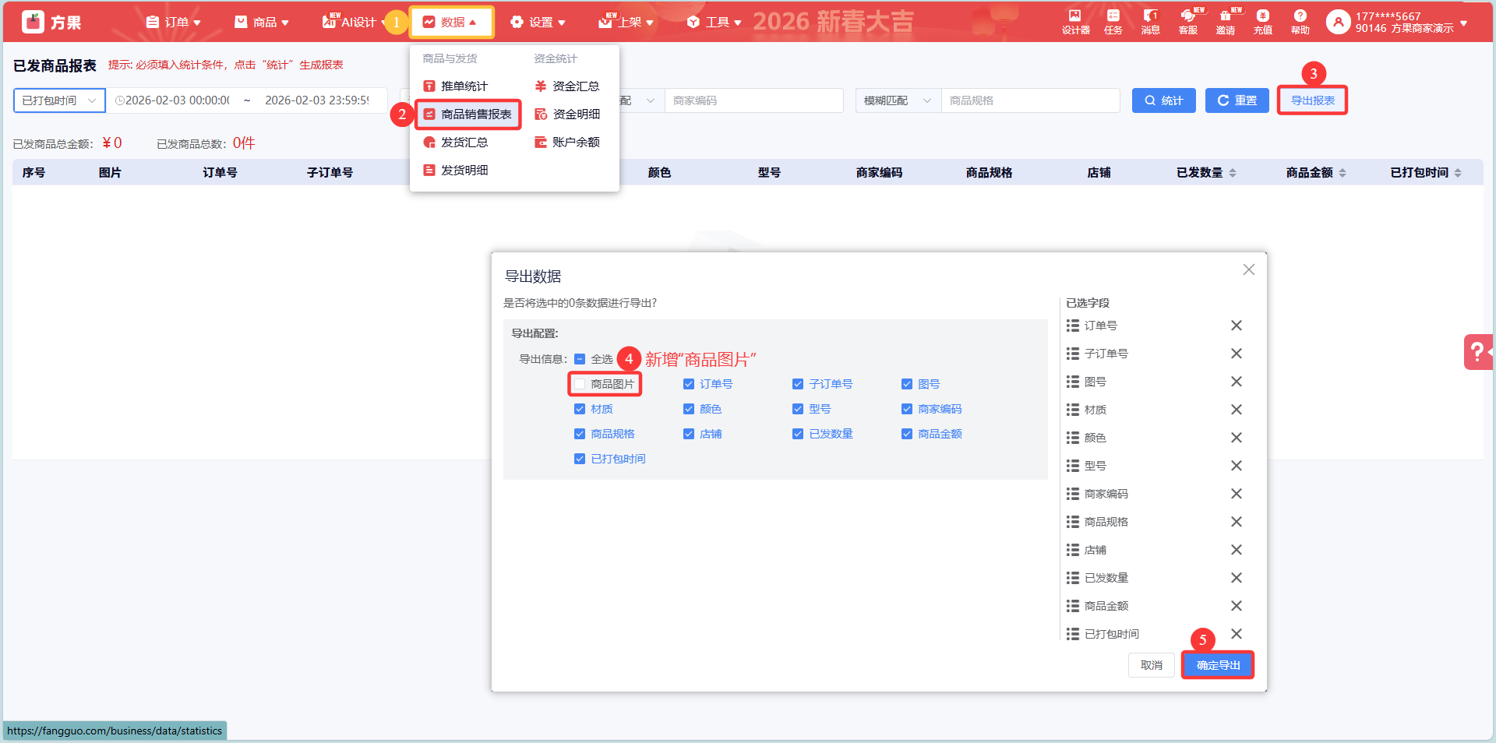Toggle the 全选 select-all checkbox
The width and height of the screenshot is (1496, 743).
coord(580,359)
